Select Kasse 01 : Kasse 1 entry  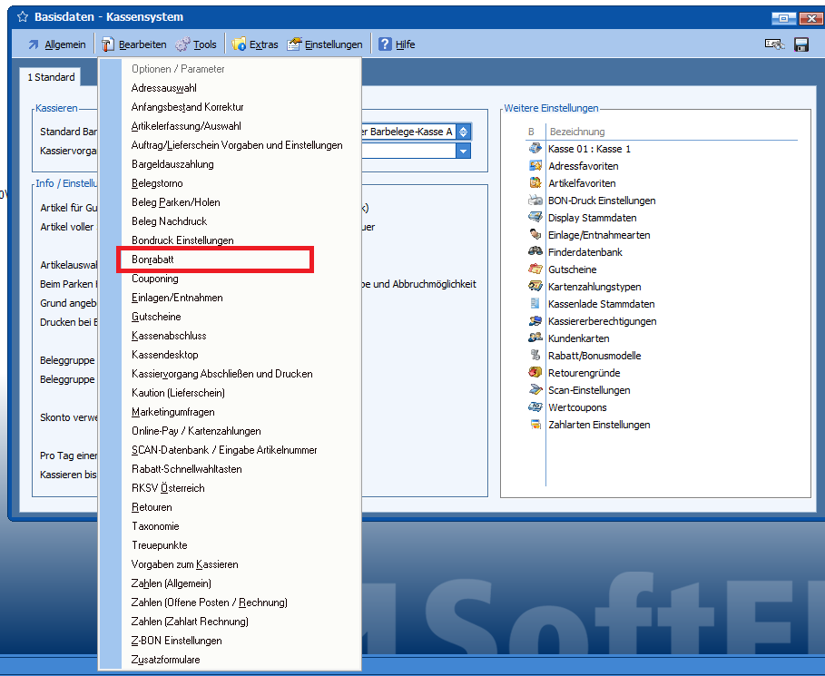pyautogui.click(x=588, y=149)
